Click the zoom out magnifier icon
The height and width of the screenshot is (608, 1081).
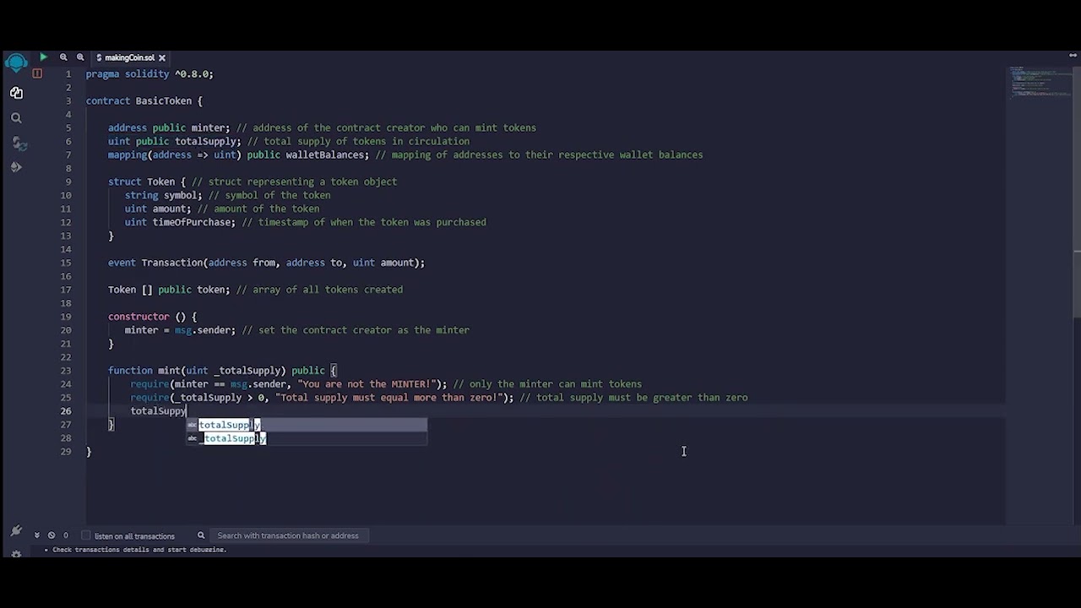(63, 57)
